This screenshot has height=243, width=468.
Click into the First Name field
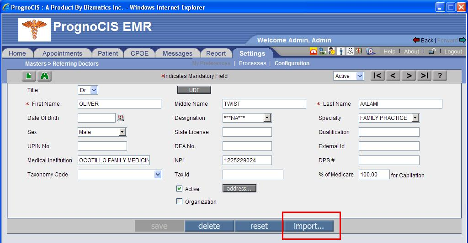119,103
